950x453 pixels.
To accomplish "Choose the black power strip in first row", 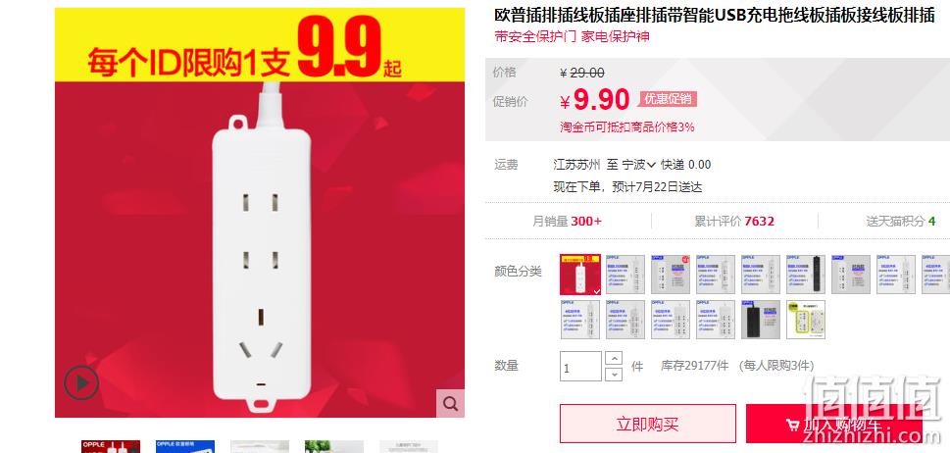I will (806, 275).
